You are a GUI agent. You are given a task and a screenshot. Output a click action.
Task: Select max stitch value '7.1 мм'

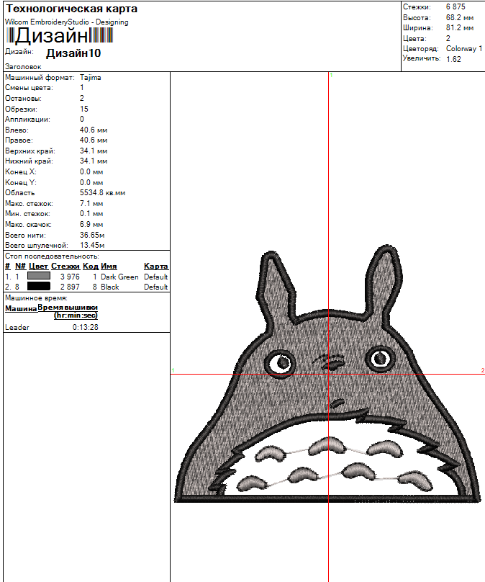point(91,203)
